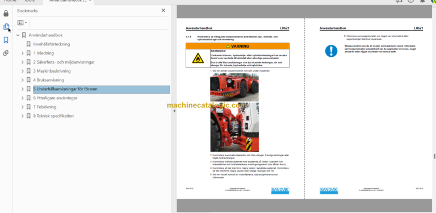Go to 4 Bruksanvisning bookmark
Image resolution: width=436 pixels, height=213 pixels.
[x=49, y=80]
